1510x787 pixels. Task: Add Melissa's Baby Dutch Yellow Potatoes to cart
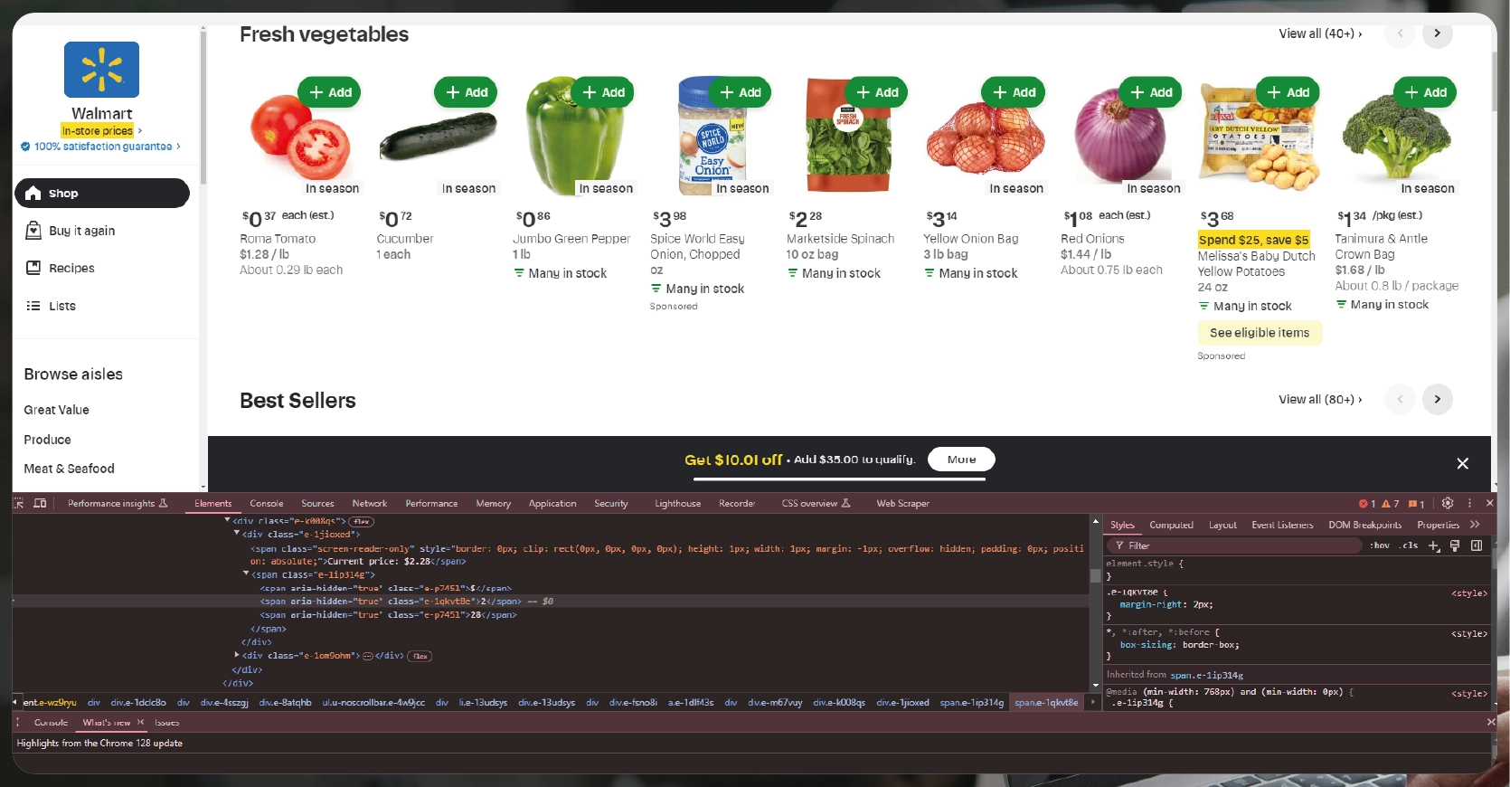(x=1288, y=92)
